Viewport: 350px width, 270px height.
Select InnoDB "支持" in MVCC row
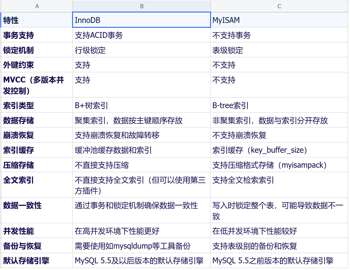pos(141,85)
